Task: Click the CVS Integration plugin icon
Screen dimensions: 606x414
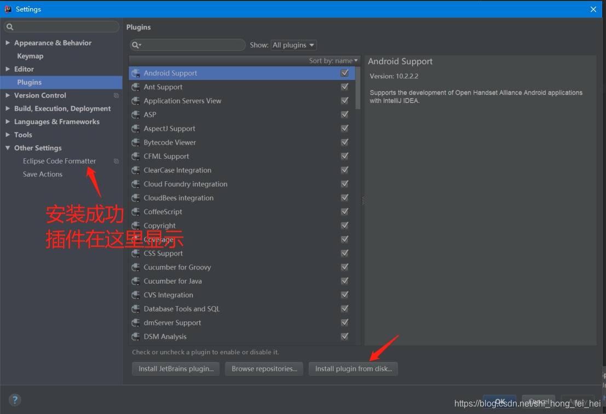Action: click(136, 295)
